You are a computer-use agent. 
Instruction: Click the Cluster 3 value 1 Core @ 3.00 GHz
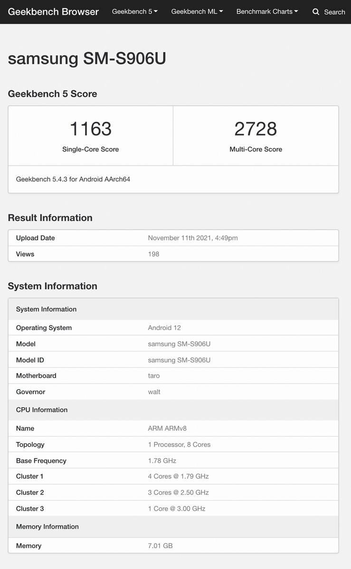click(177, 508)
